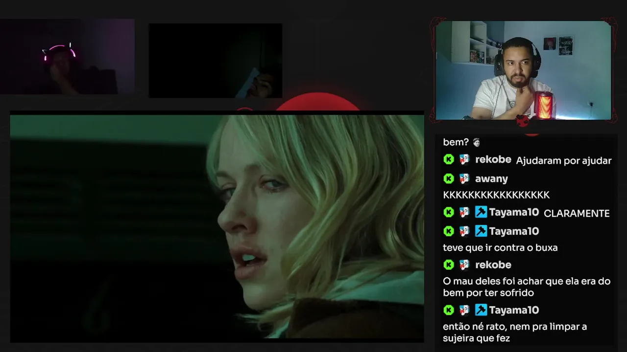
Task: Open the Tayama10 username above "então né rato"
Action: tap(514, 310)
